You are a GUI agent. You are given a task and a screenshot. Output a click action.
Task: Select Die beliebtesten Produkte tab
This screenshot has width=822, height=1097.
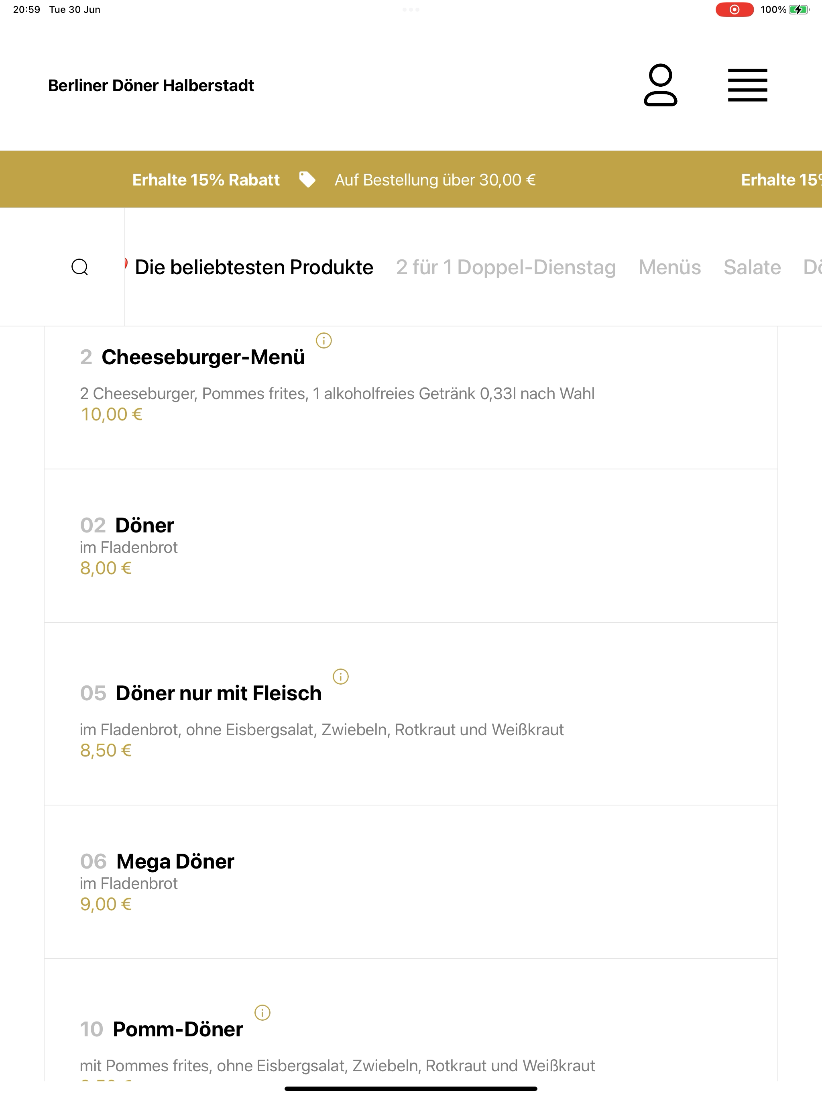click(254, 267)
